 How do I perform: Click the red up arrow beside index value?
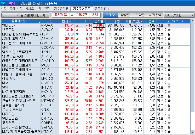(x=72, y=15)
